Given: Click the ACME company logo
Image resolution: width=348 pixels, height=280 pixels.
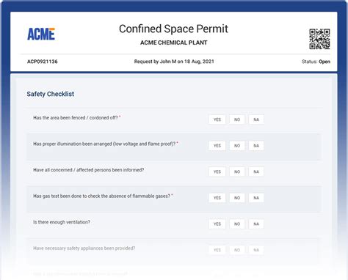Looking at the screenshot, I should click(41, 34).
